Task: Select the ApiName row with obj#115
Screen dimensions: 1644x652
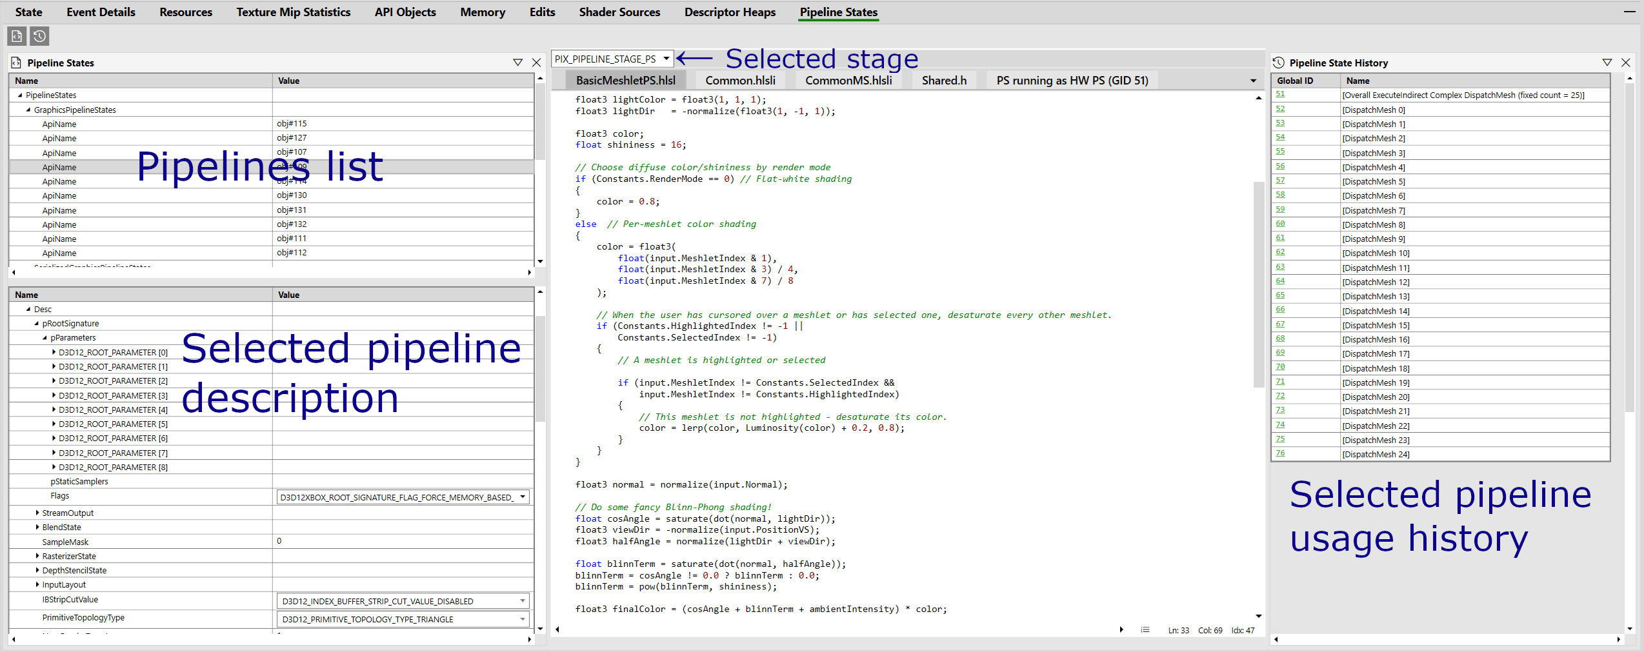Action: [x=272, y=124]
